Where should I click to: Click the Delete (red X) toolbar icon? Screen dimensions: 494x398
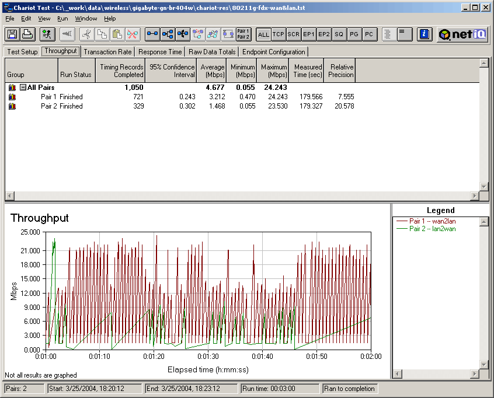[133, 34]
